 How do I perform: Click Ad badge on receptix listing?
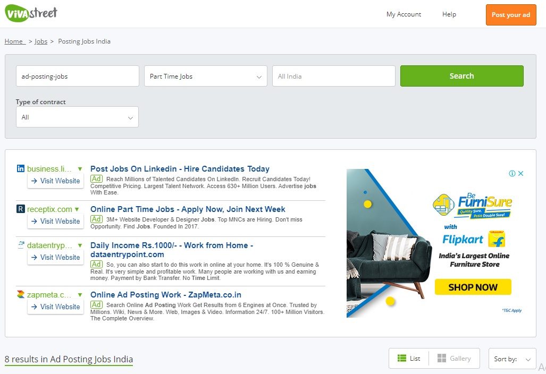point(96,219)
